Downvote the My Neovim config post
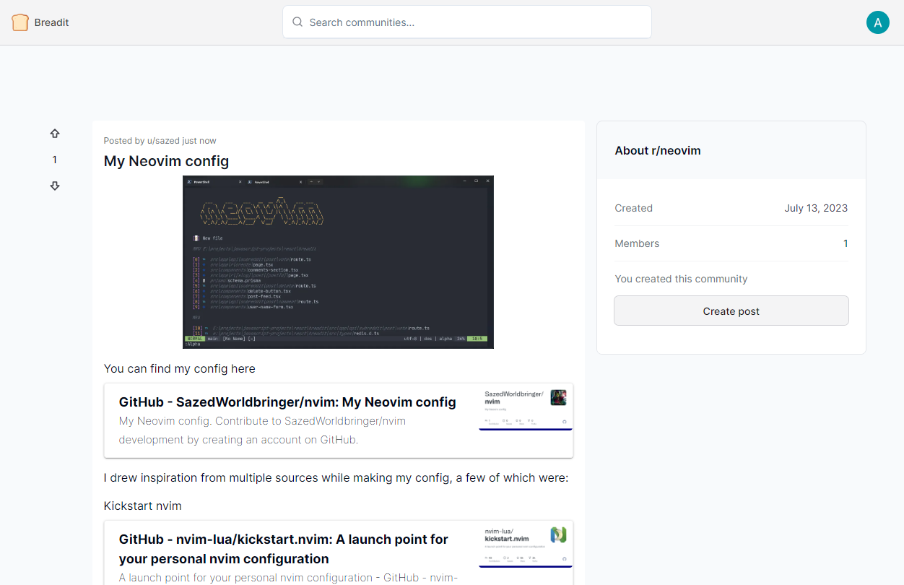 pos(55,186)
